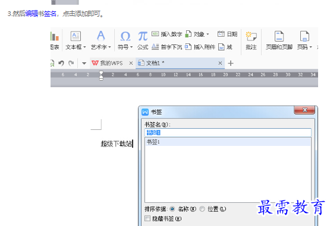Insert a 公式 formula with pi icon
The image size is (330, 226).
coord(143,40)
